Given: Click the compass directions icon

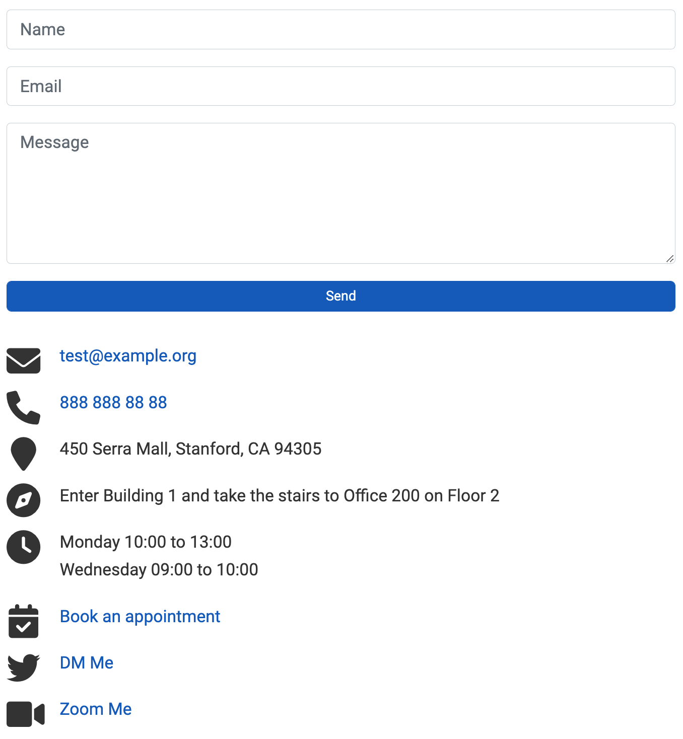Looking at the screenshot, I should [23, 500].
